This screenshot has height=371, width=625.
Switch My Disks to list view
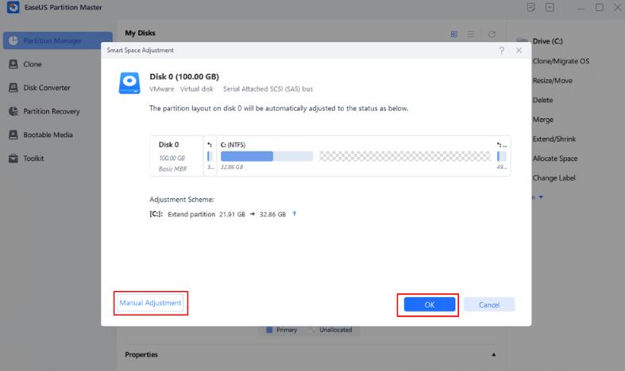[471, 34]
